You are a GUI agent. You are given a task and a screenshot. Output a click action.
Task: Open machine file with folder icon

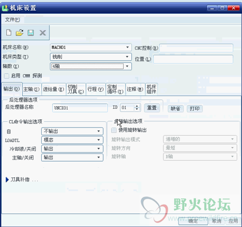point(19,32)
